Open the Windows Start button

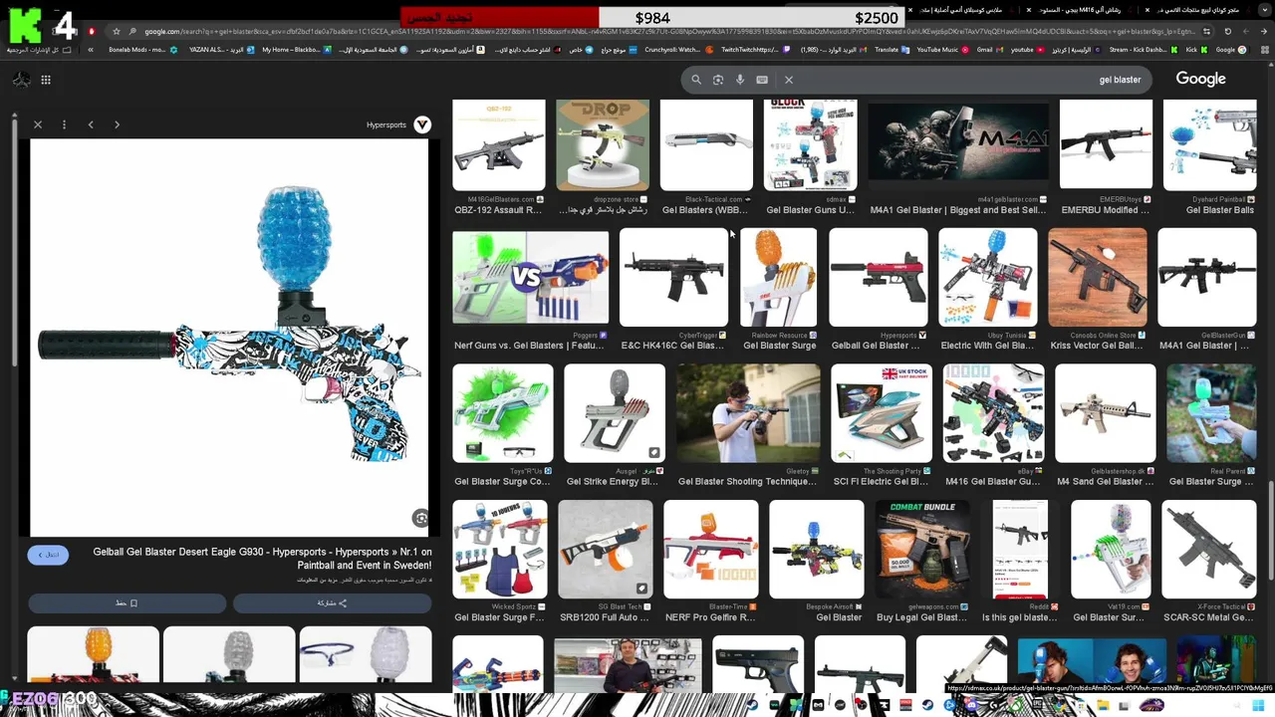(x=1258, y=705)
